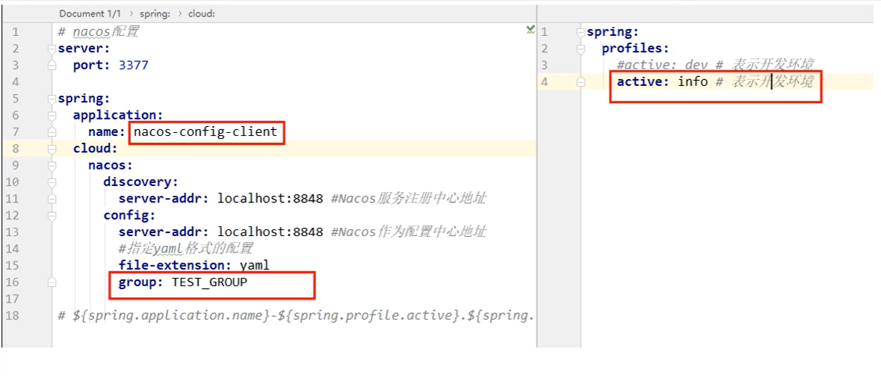Click the 'file-extension:' key

pos(176,265)
